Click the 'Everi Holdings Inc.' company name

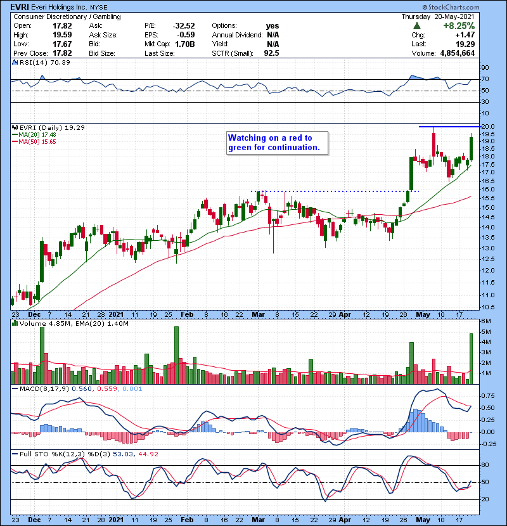click(x=60, y=7)
